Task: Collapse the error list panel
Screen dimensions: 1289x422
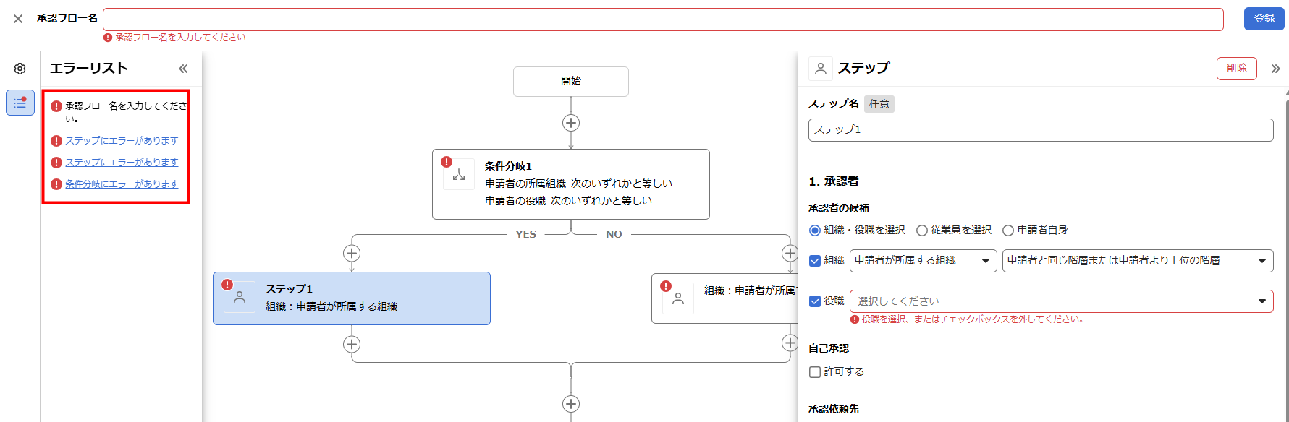Action: 183,69
